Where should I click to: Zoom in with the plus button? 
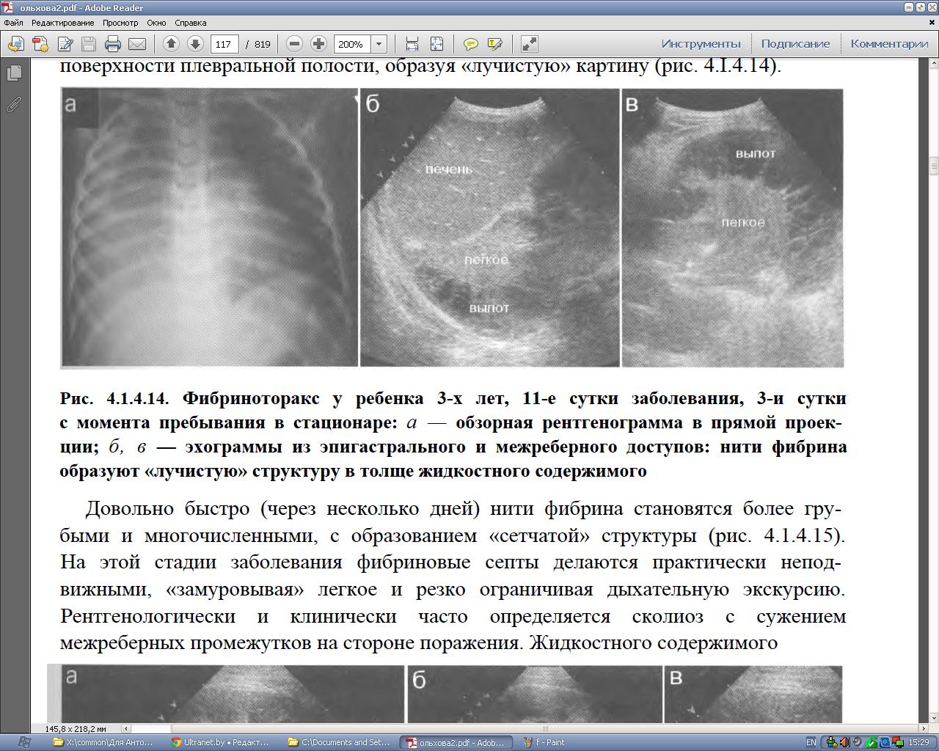318,44
